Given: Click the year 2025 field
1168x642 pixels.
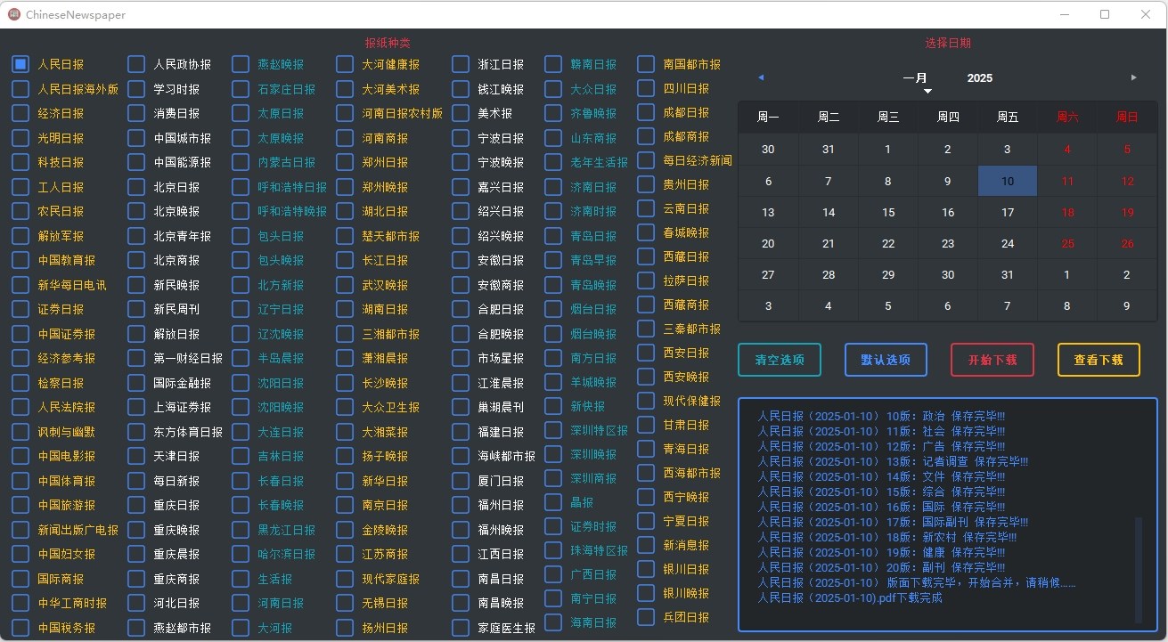Looking at the screenshot, I should (x=980, y=78).
